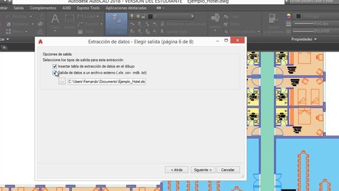The image size is (339, 191).
Task: Enable inserting data extraction table in drawing
Action: pos(55,66)
